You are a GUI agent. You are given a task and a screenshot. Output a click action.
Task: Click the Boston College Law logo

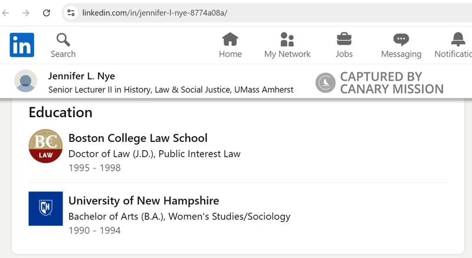point(45,146)
